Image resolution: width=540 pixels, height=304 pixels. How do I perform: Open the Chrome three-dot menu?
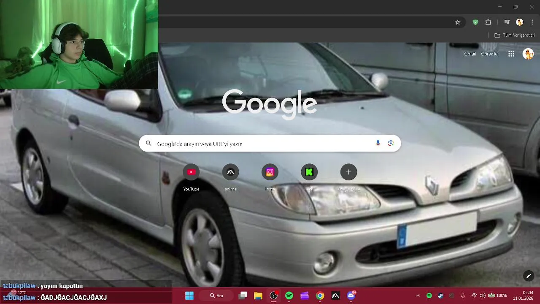tap(532, 22)
